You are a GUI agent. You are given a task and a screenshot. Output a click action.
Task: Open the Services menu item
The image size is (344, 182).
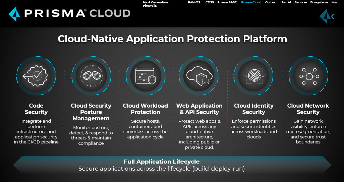301,2
